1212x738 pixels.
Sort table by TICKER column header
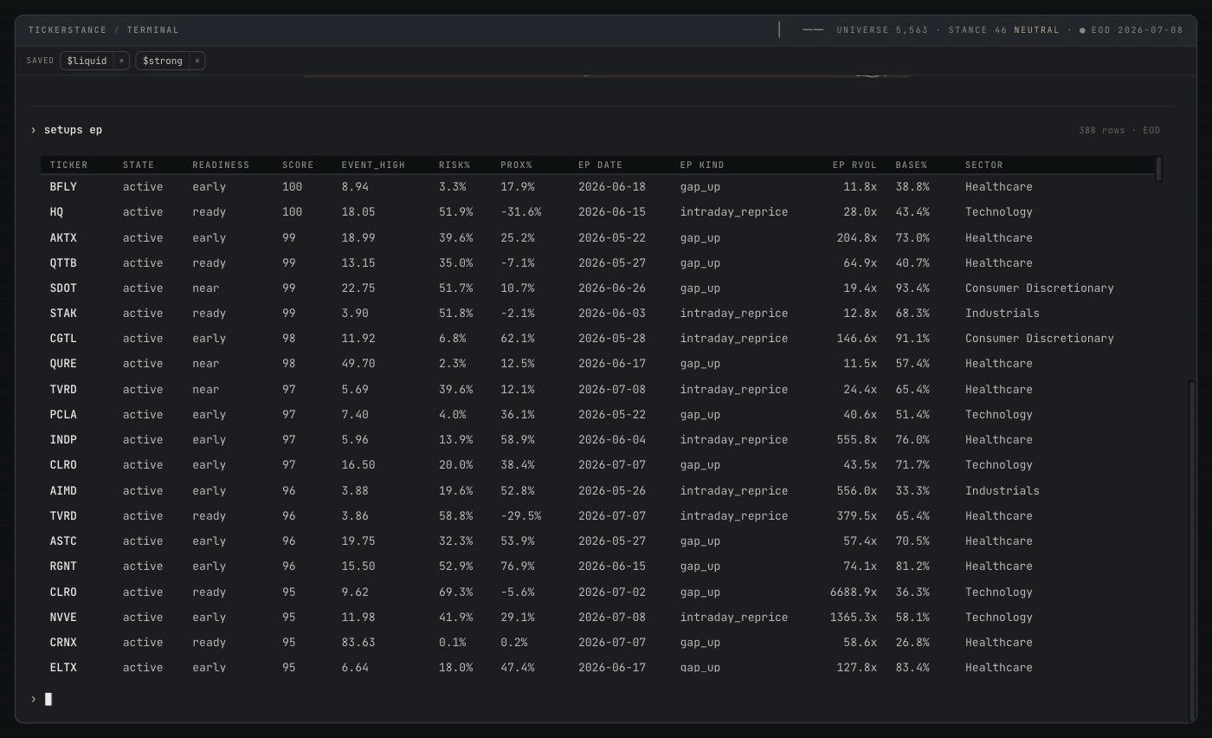68,165
